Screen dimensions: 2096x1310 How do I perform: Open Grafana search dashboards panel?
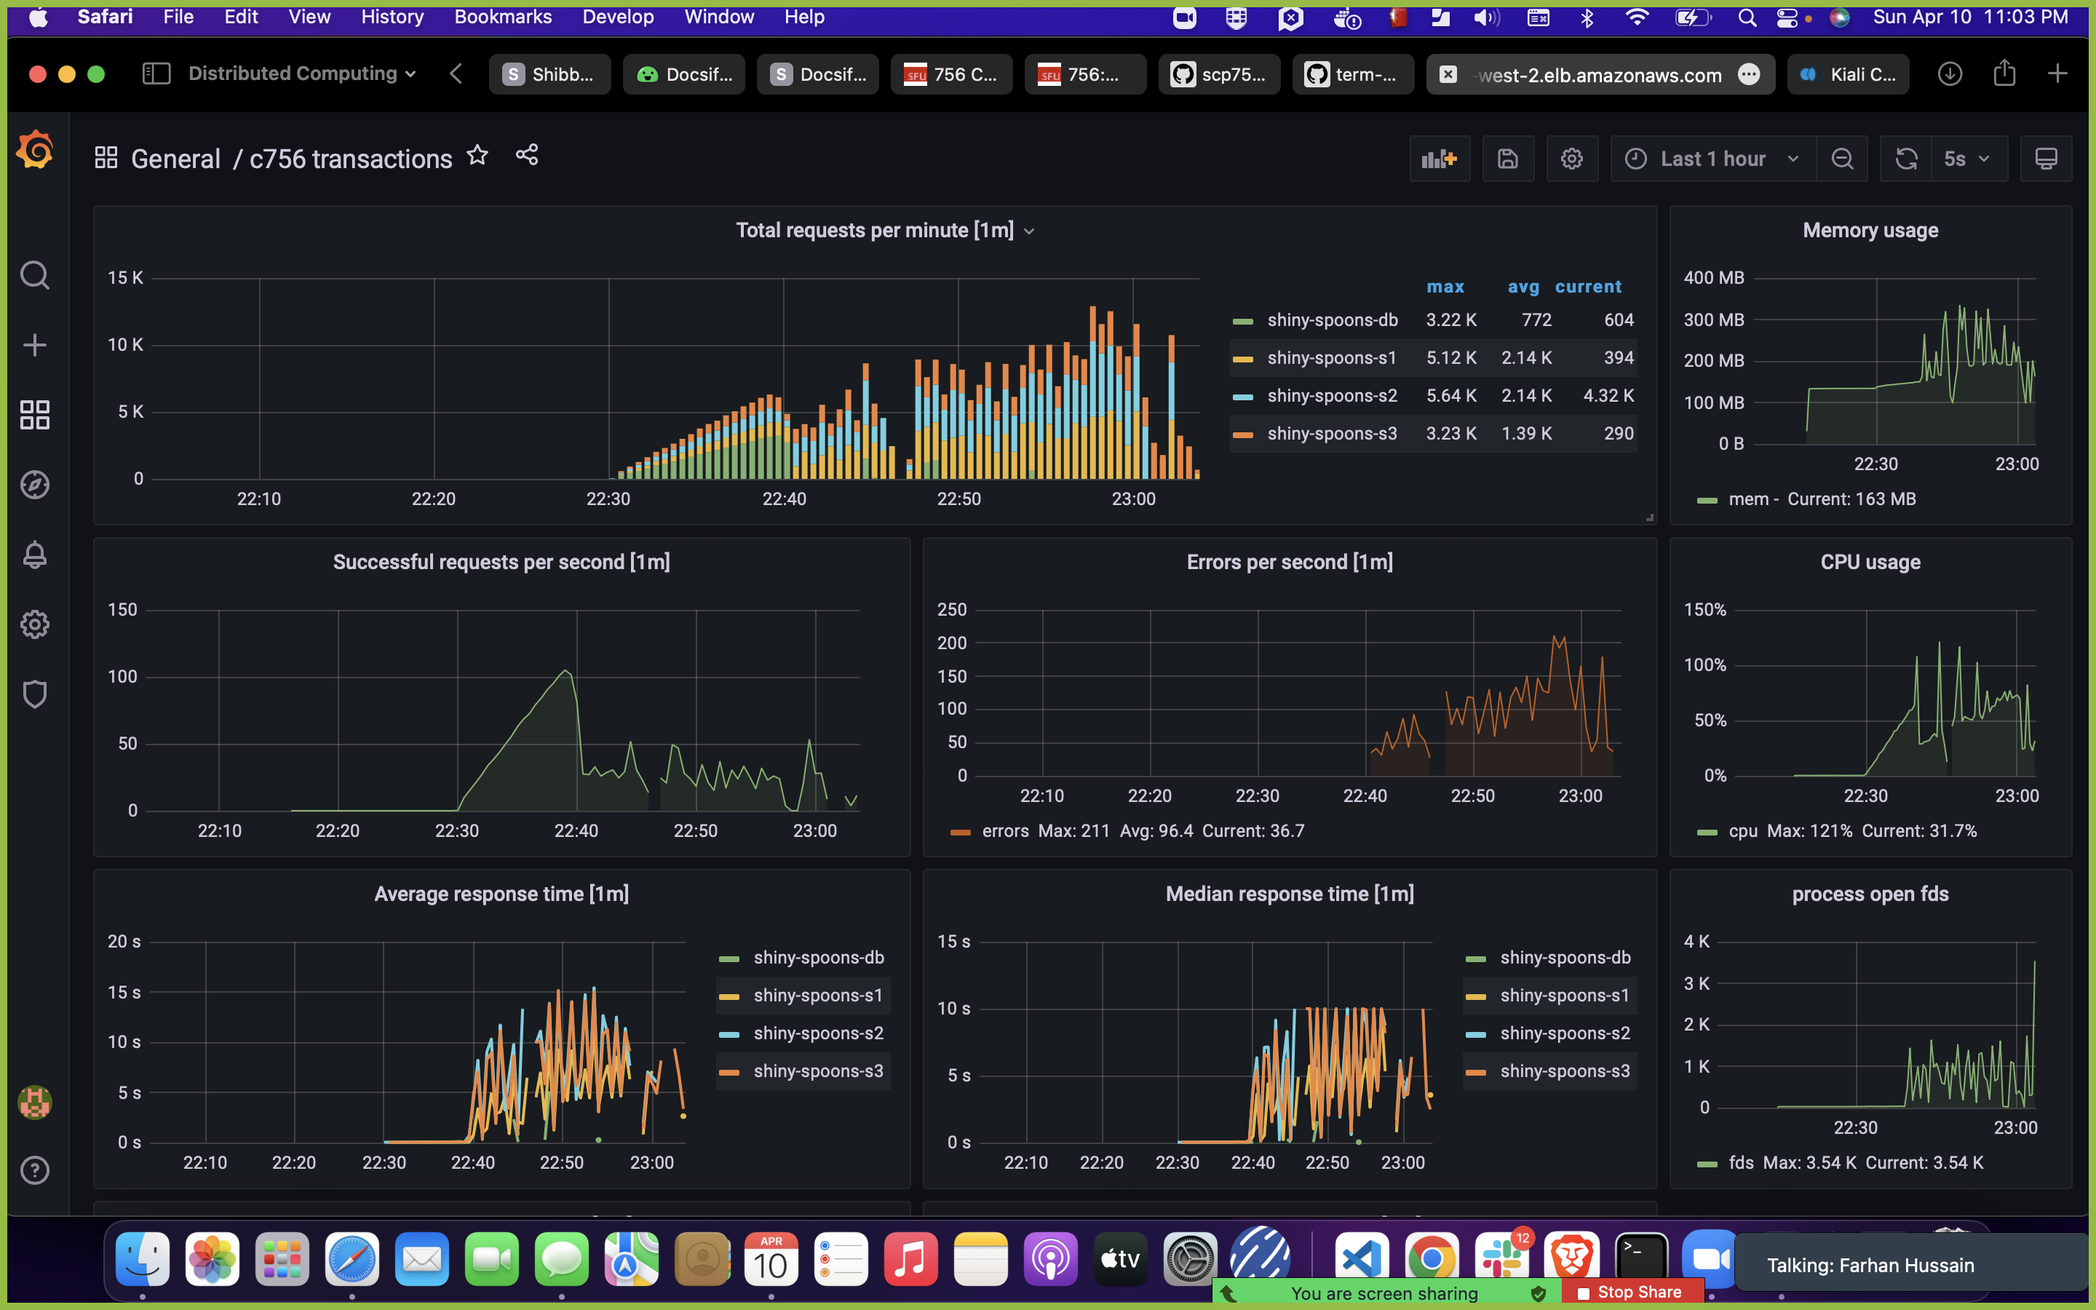[x=35, y=274]
